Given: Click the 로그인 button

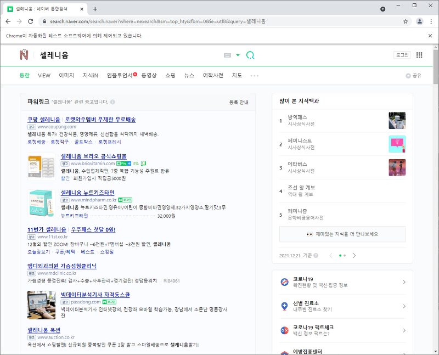Looking at the screenshot, I should pyautogui.click(x=402, y=55).
